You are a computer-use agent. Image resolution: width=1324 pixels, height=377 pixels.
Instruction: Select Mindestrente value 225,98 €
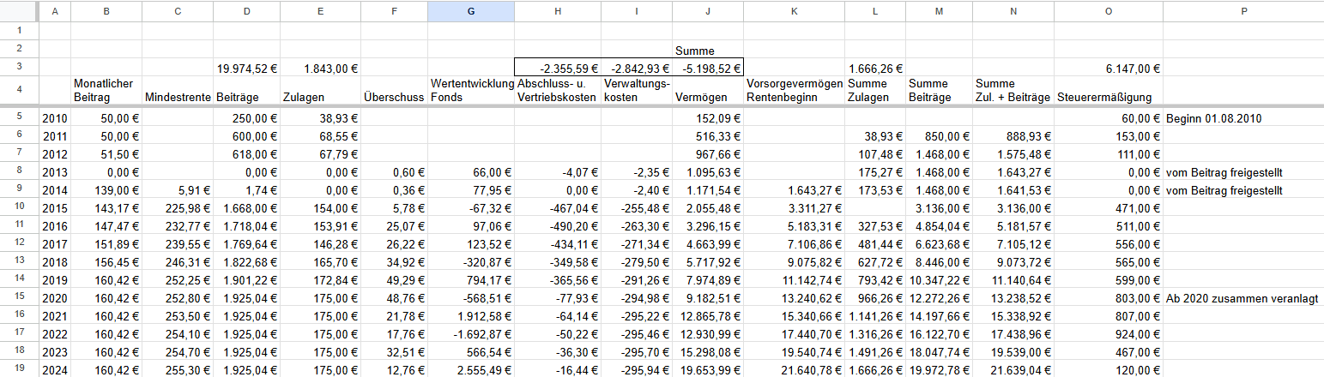[x=178, y=208]
